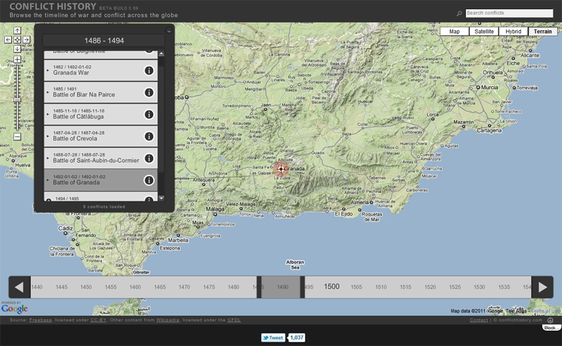Pan the map up with the arrow control

pos(17,30)
